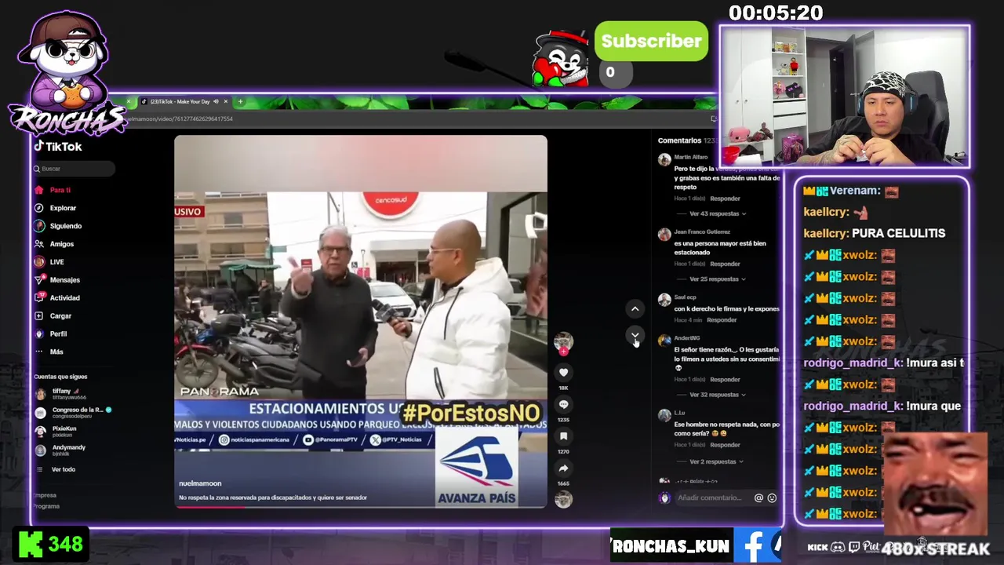The height and width of the screenshot is (565, 1004).
Task: Open the emoji picker in comment box
Action: (x=772, y=498)
